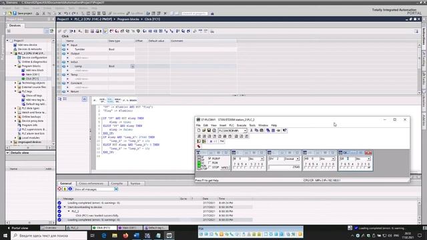Collapse the Input section in interface table
This screenshot has width=427, height=240.
coord(68,45)
